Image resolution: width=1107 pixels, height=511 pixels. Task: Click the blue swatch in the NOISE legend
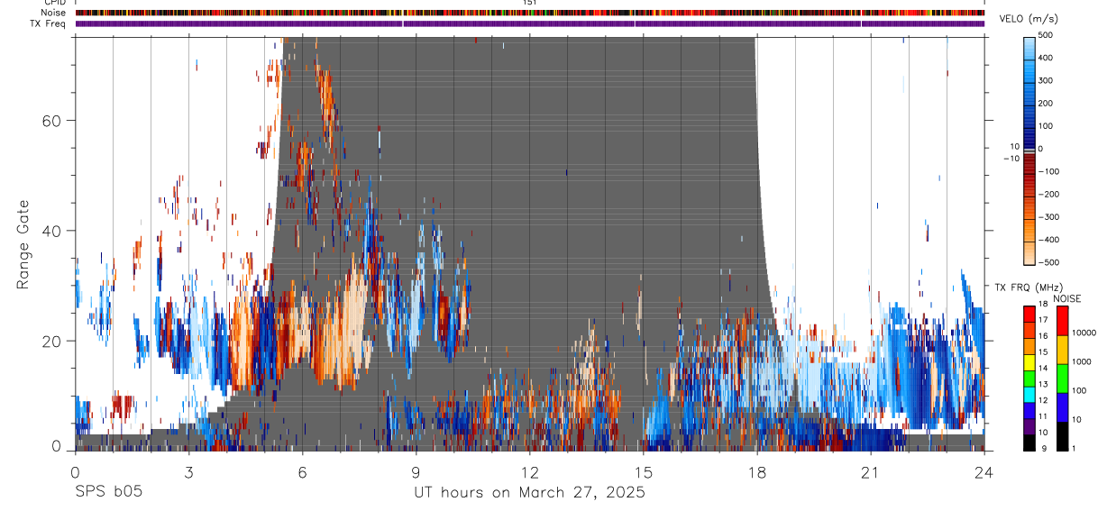point(1062,407)
